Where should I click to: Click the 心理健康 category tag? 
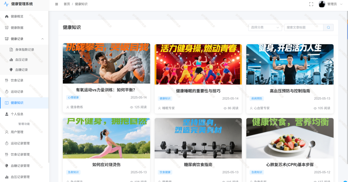[73, 97]
